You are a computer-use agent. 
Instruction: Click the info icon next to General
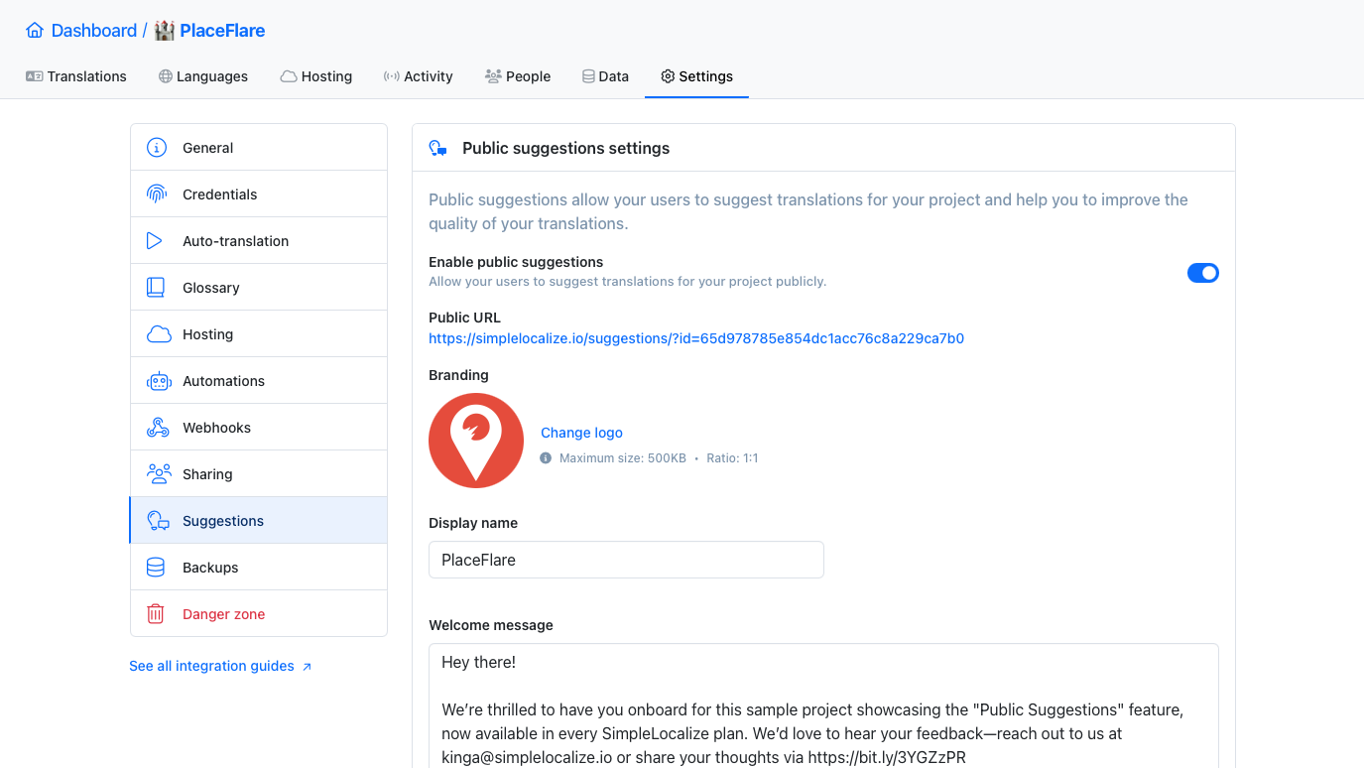pos(157,148)
